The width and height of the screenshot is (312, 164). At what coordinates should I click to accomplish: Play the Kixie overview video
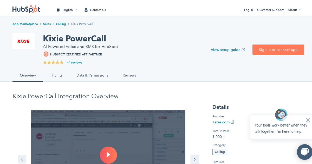tap(108, 155)
